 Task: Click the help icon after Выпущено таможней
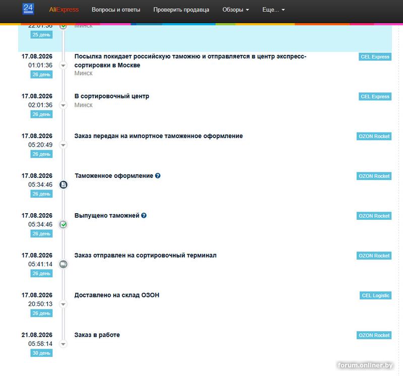pos(144,216)
